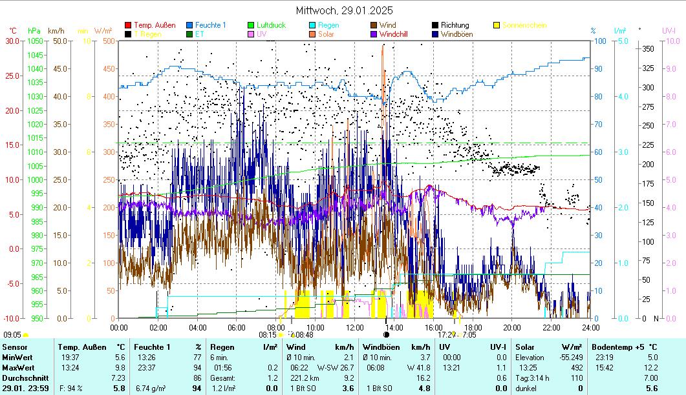Image resolution: width=686 pixels, height=395 pixels.
Task: Select the purple Windchill legend marker
Action: pos(374,34)
